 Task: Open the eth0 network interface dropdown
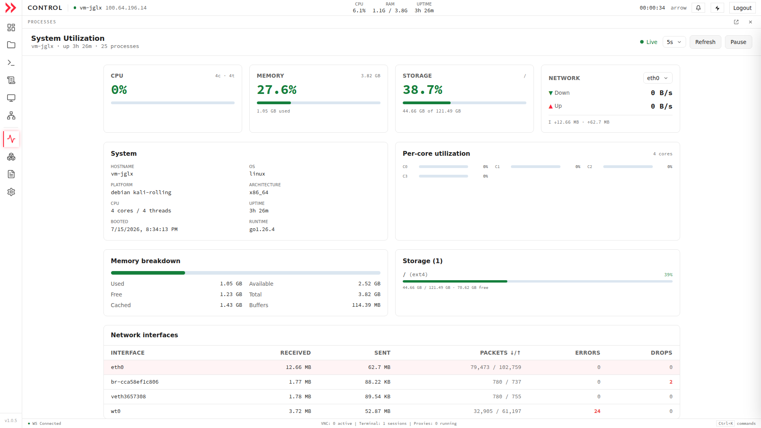coord(657,78)
